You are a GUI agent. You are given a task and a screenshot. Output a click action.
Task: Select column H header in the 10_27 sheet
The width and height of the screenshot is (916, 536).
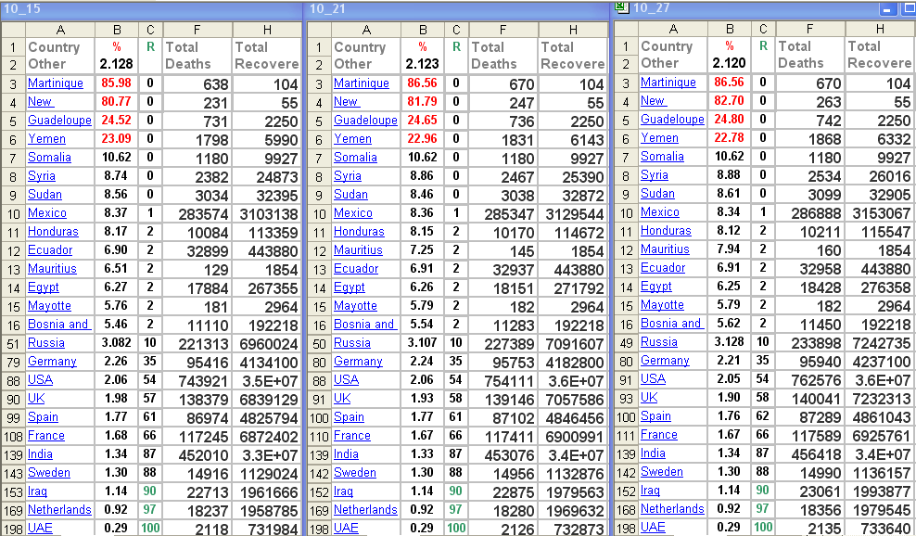point(879,29)
